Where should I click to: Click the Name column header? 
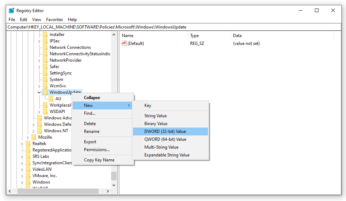(154, 36)
